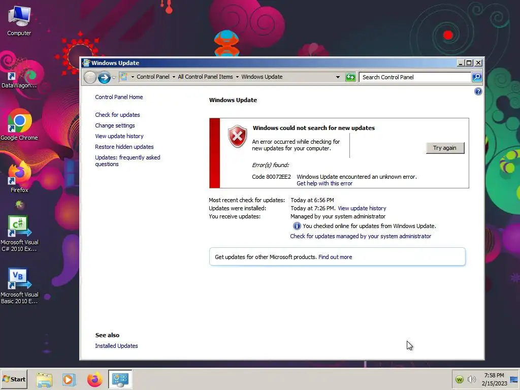Click Managed by your system administrator text
Image resolution: width=520 pixels, height=390 pixels.
pyautogui.click(x=338, y=216)
